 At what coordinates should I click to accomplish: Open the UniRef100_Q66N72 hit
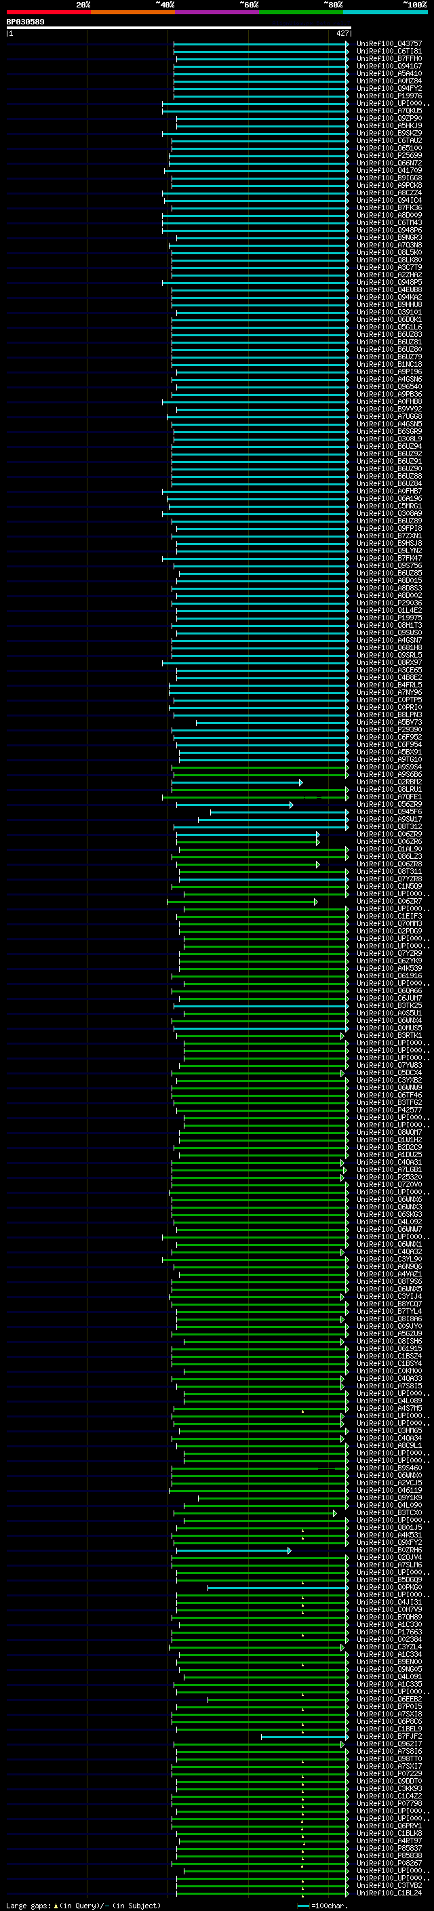click(x=389, y=163)
